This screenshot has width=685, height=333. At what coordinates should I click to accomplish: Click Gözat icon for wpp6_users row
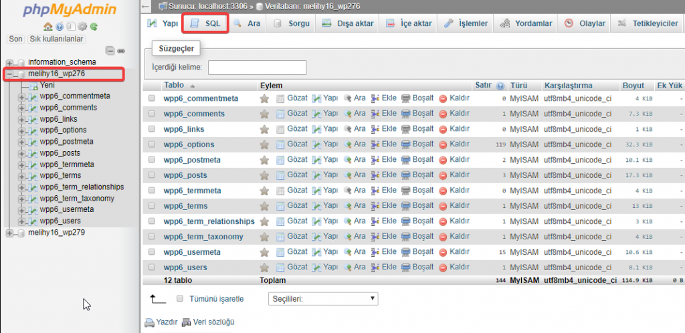click(x=281, y=267)
